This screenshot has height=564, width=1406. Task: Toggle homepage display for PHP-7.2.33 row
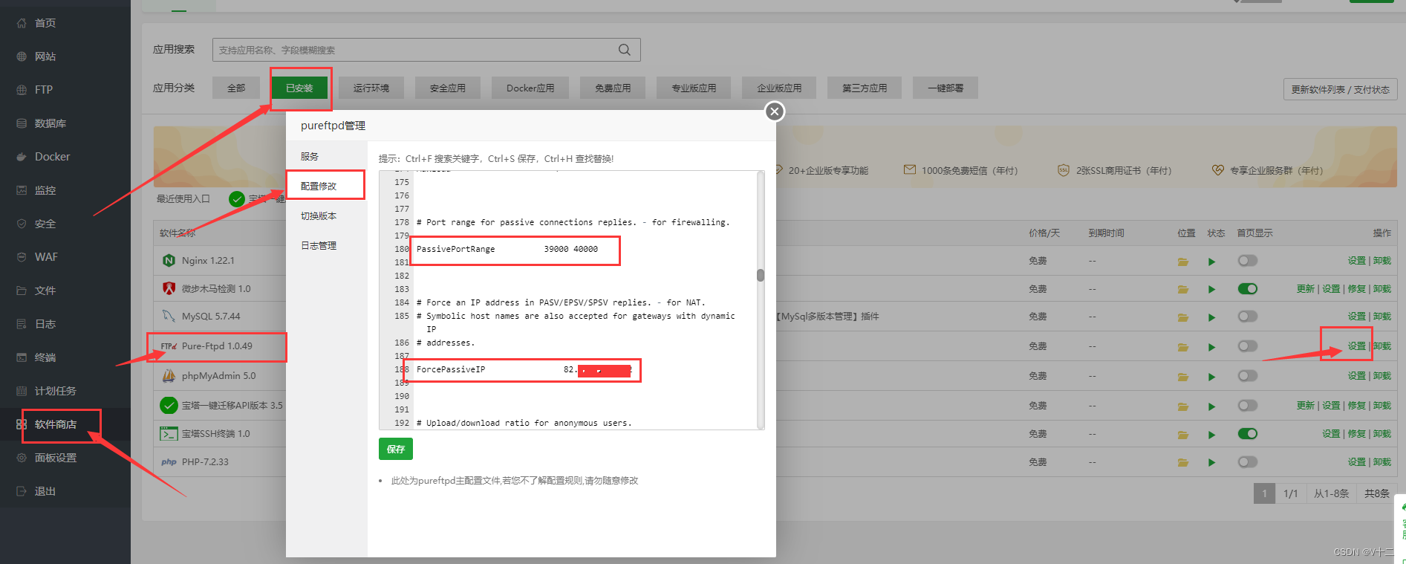[x=1248, y=462]
